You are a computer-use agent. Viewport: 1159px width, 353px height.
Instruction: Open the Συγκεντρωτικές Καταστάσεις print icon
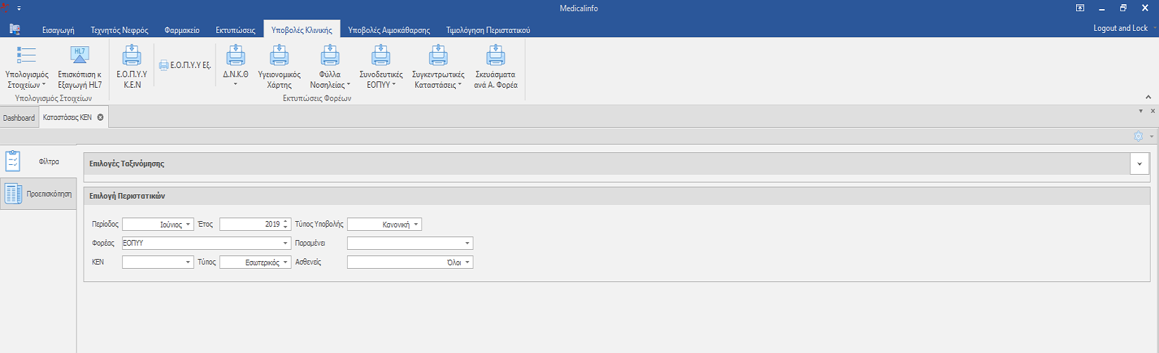tap(438, 56)
